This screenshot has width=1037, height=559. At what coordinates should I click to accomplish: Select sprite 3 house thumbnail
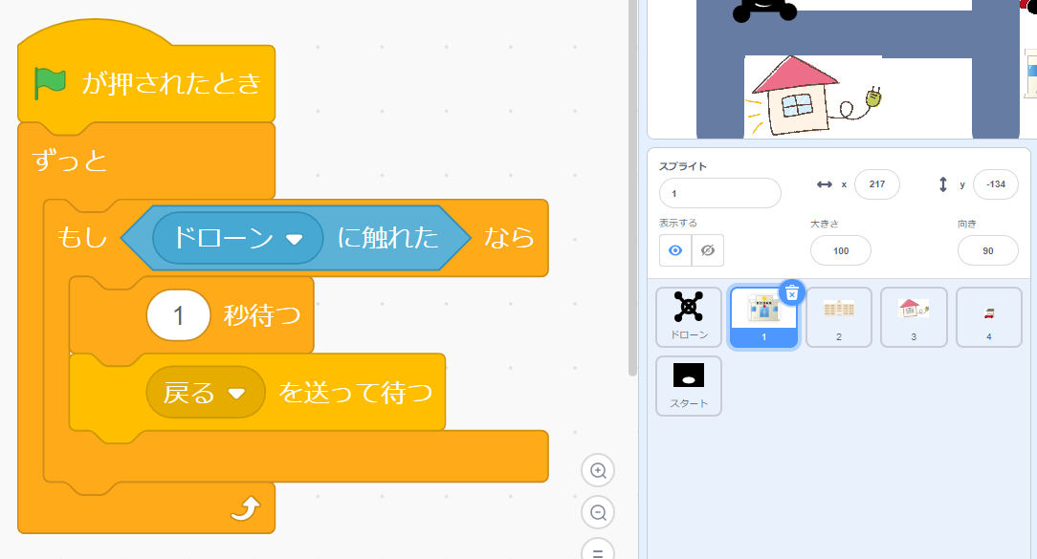914,316
